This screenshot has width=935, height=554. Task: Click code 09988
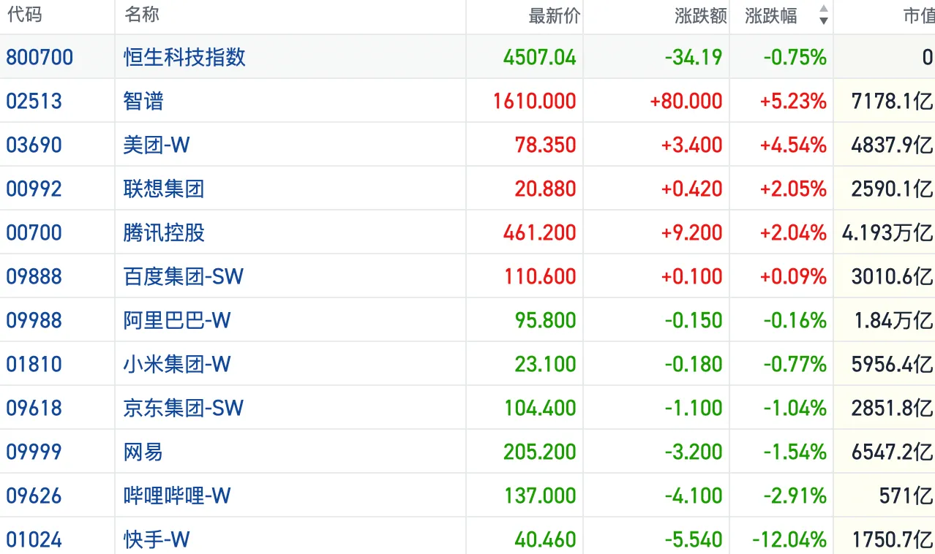coord(34,320)
